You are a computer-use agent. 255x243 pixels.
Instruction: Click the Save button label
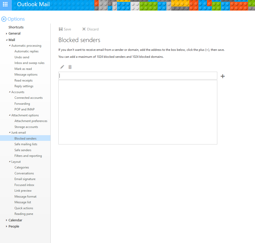click(x=67, y=29)
